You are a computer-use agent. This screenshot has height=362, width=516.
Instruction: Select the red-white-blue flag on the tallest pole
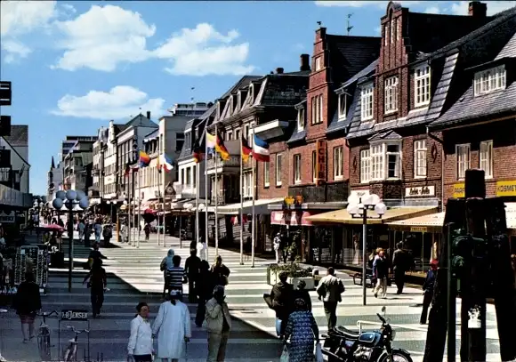pos(261,149)
